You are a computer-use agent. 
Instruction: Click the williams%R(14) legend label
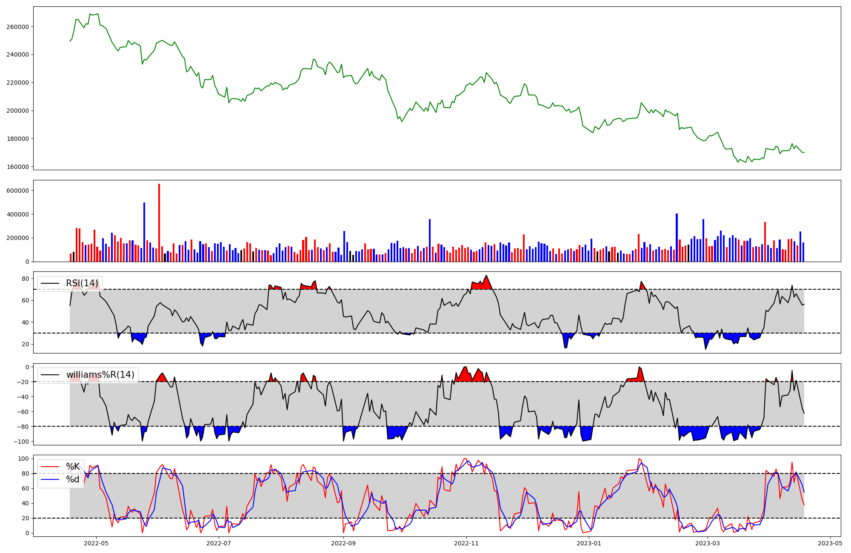point(100,375)
